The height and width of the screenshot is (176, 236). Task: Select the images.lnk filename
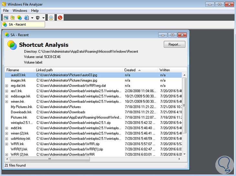[x=18, y=80]
